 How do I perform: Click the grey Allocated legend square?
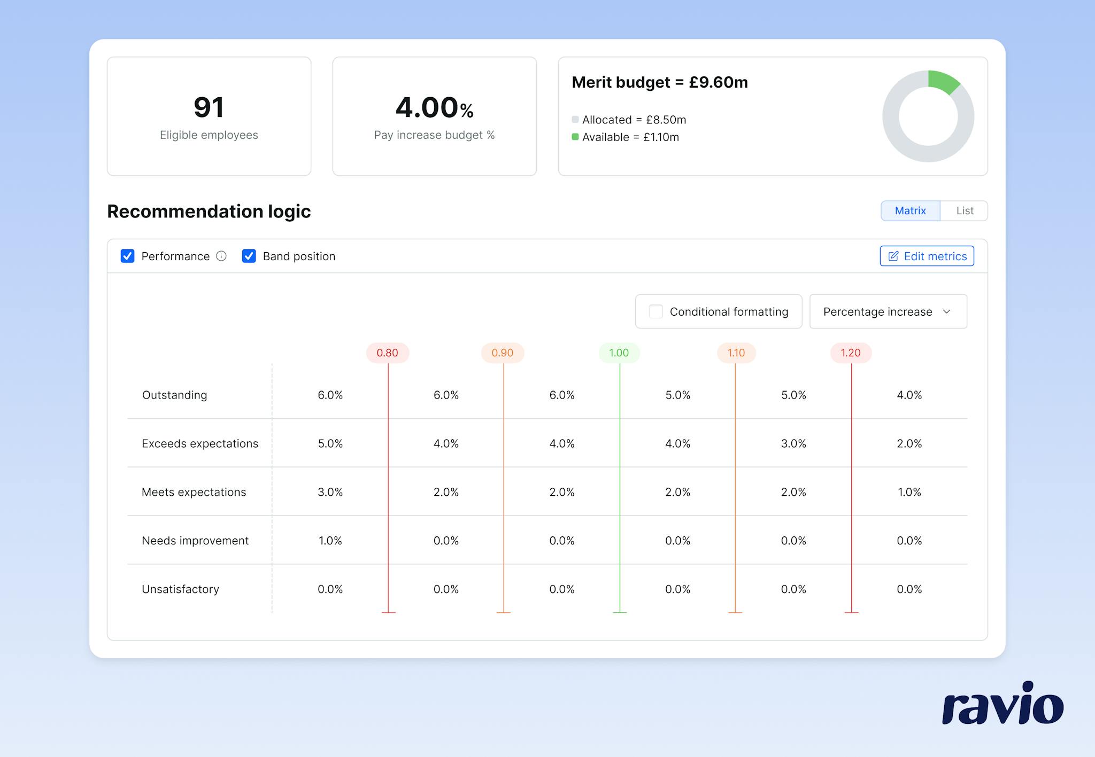pos(576,120)
